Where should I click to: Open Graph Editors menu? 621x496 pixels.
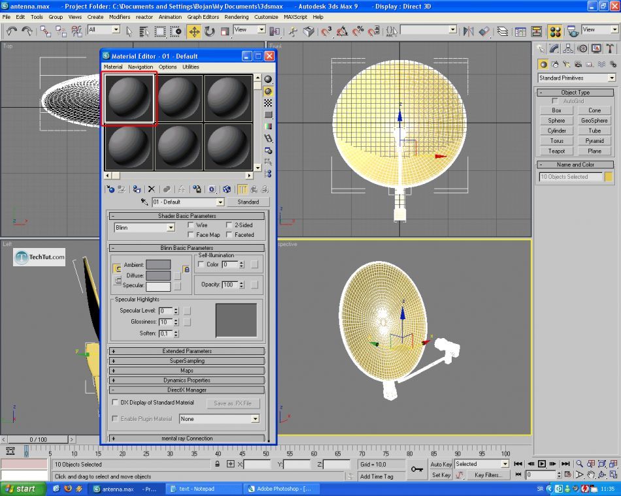203,17
